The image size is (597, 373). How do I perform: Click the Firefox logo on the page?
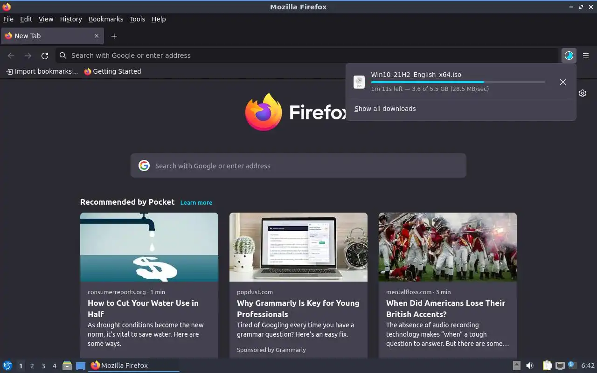tap(264, 112)
